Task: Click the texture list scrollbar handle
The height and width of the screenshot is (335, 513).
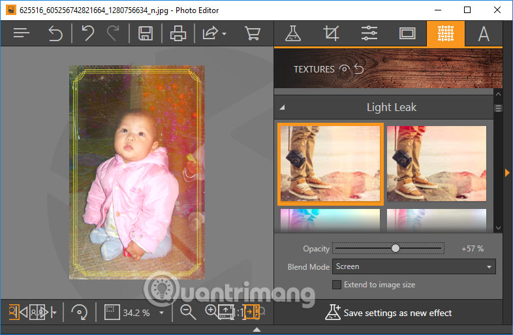Action: (x=498, y=108)
